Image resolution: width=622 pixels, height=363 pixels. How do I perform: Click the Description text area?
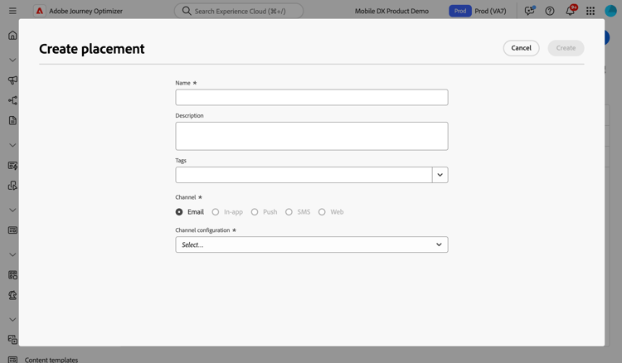pos(311,136)
